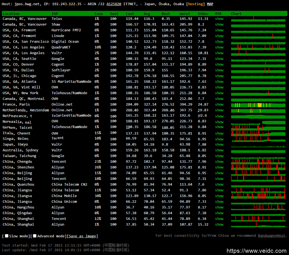Click the chart for Paris Online.net
Viewport: 289px width, 255px height.
pyautogui.click(x=258, y=104)
